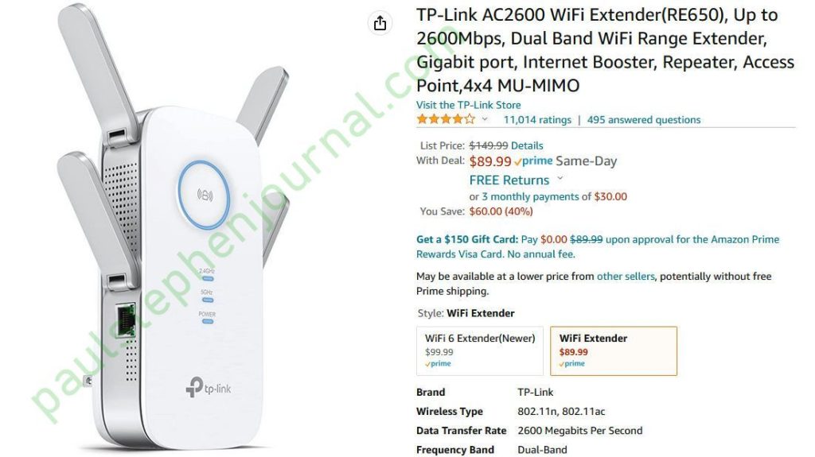This screenshot has height=457, width=815.
Task: Open the 495 answered questions link
Action: [x=643, y=120]
